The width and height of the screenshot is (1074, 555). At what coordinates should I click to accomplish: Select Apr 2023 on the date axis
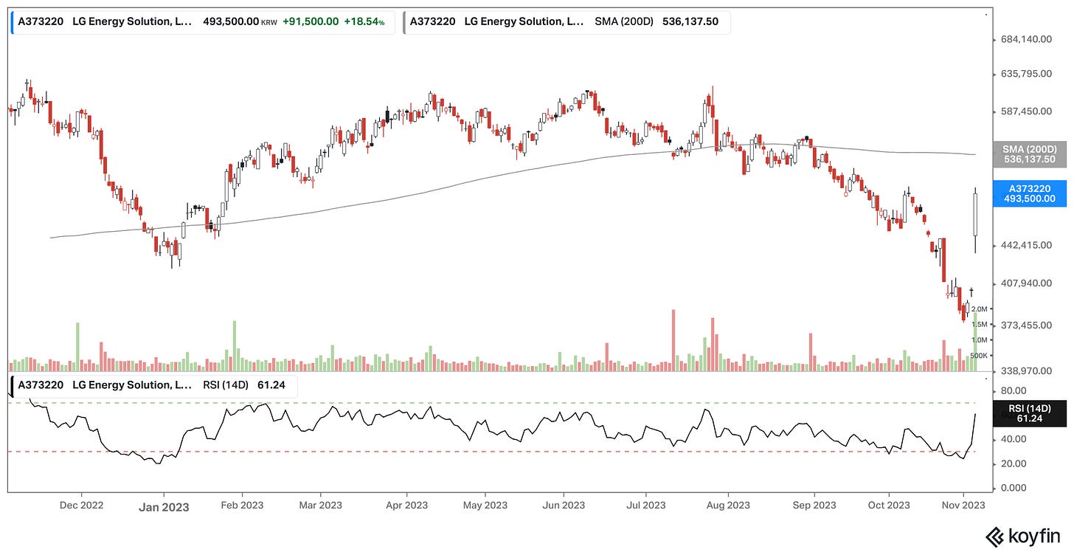406,506
